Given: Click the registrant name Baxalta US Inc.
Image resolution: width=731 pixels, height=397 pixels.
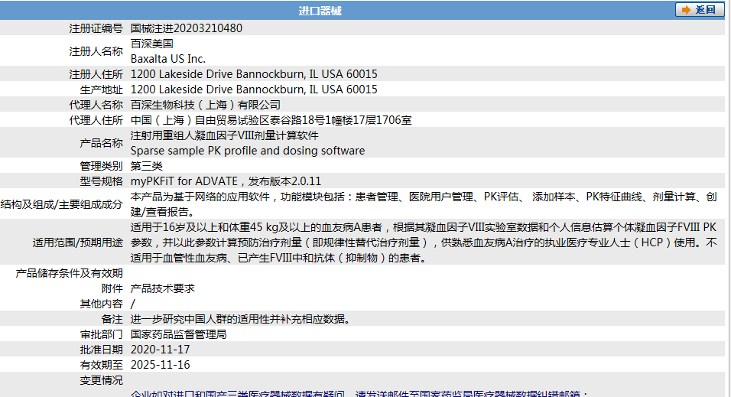Looking at the screenshot, I should [168, 58].
